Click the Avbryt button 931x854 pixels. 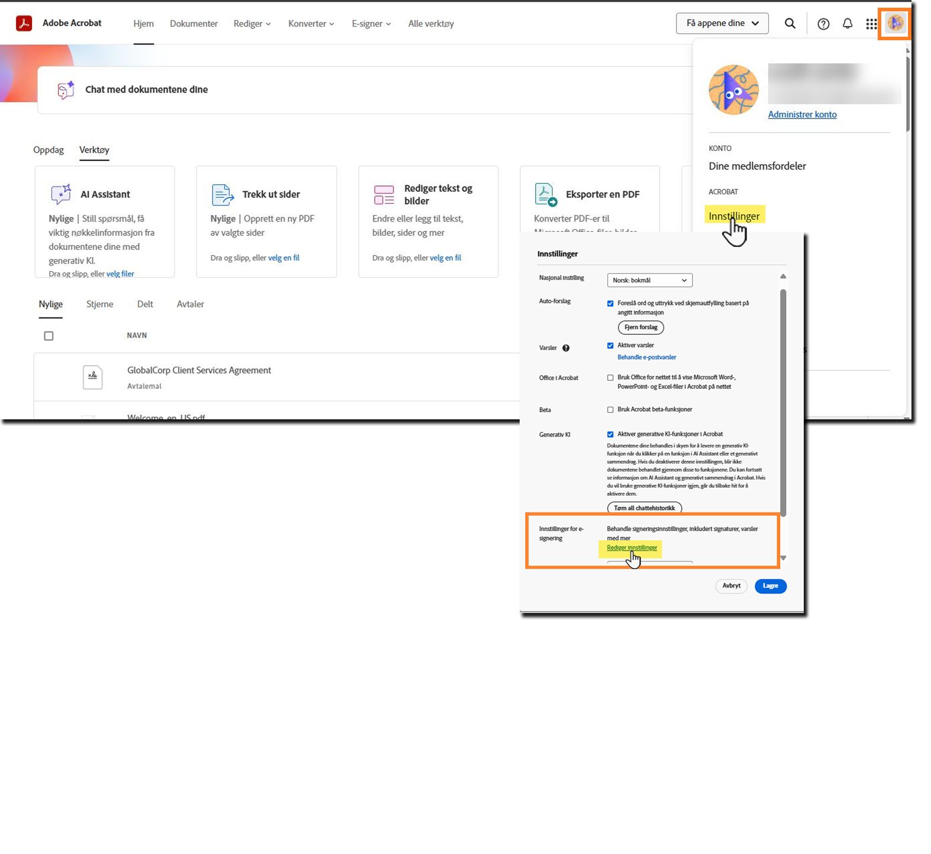(x=732, y=586)
